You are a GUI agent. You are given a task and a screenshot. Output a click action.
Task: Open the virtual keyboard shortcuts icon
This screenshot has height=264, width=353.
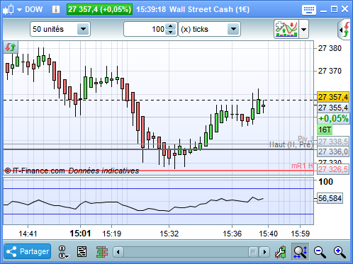(x=309, y=10)
